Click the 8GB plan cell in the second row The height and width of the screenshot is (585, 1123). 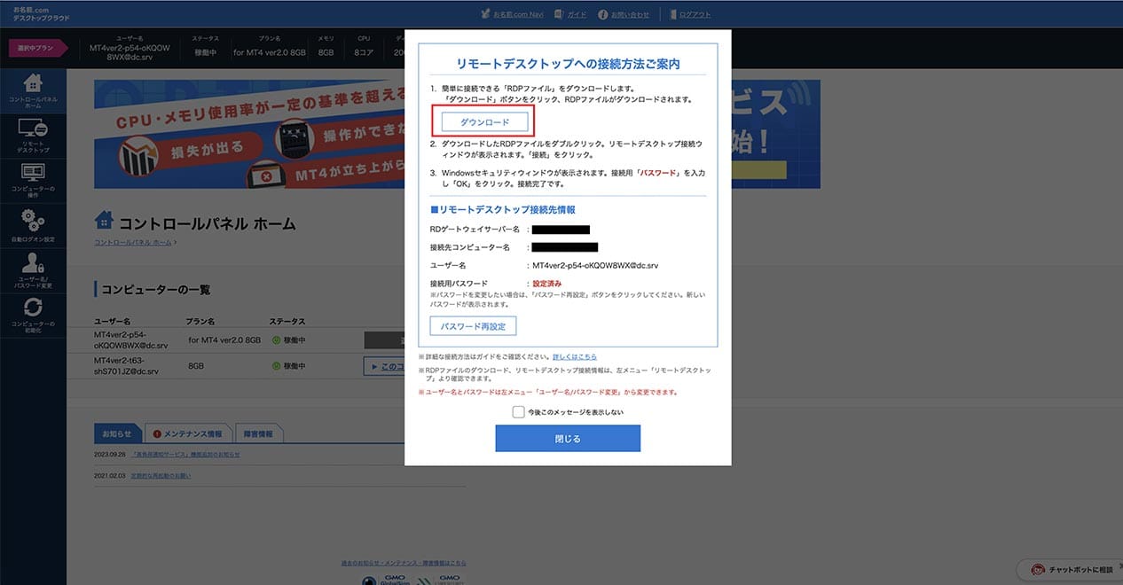[196, 366]
